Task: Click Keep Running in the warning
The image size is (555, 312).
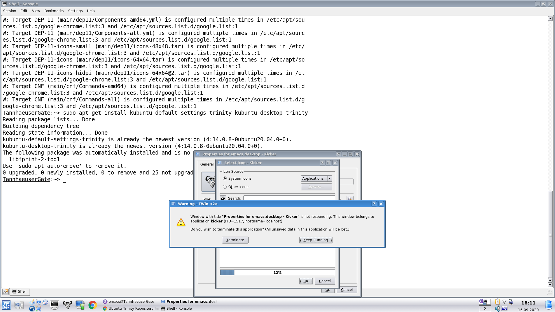Action: click(316, 240)
